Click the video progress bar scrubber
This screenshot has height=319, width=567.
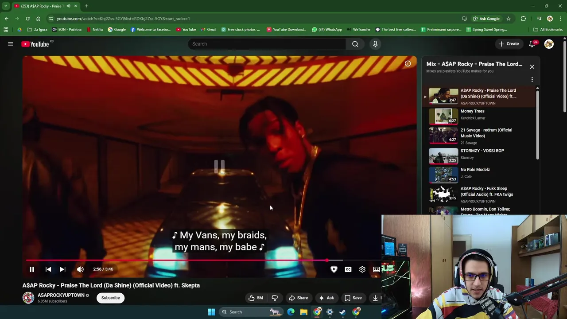(x=327, y=261)
